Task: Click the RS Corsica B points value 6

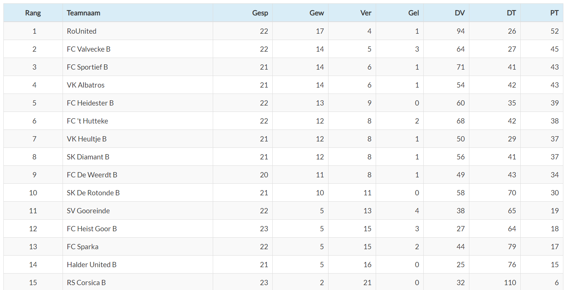Action: coord(557,283)
